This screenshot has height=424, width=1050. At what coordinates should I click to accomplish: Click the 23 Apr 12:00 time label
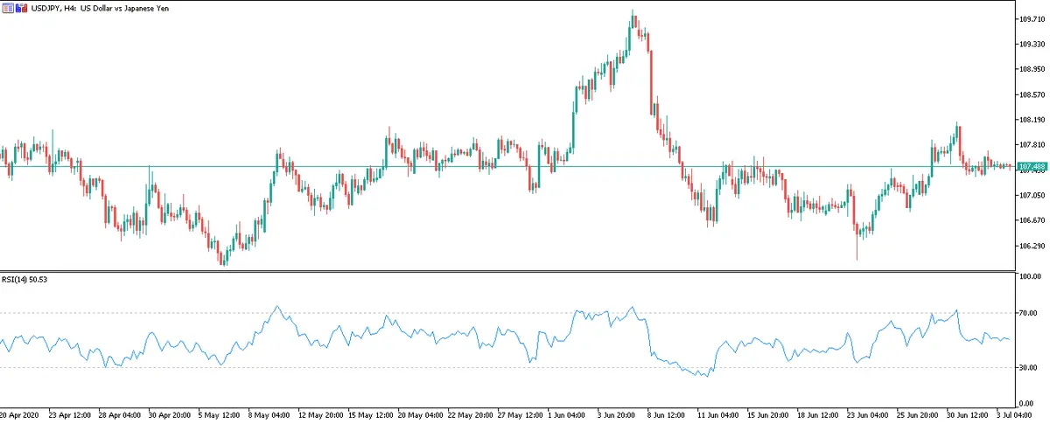point(71,416)
